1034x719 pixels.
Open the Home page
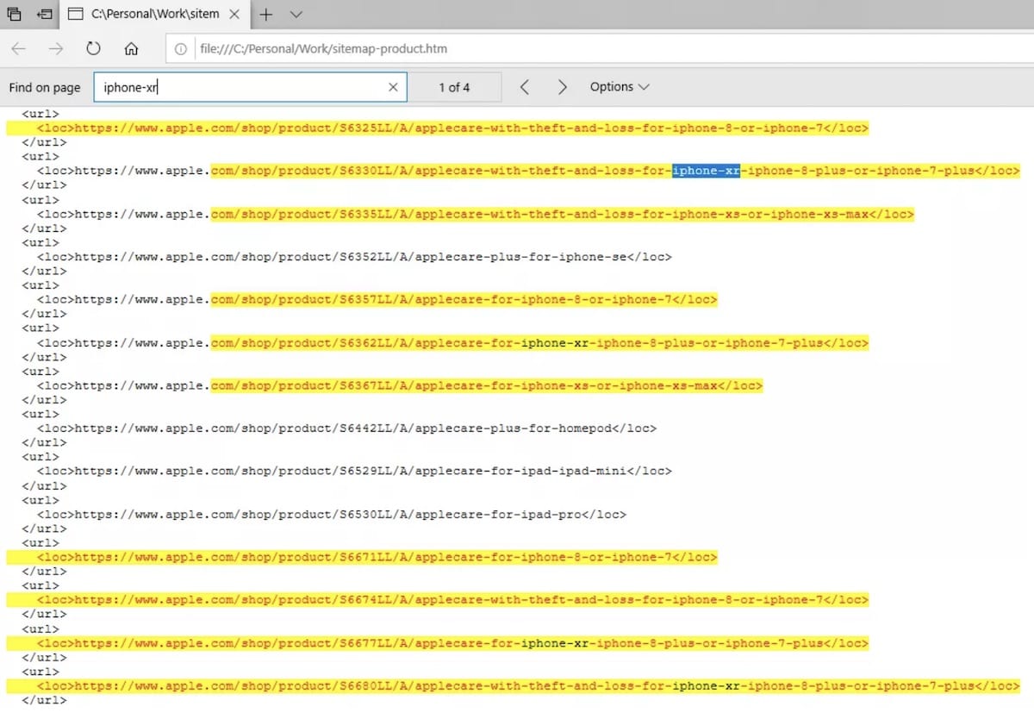pyautogui.click(x=131, y=49)
